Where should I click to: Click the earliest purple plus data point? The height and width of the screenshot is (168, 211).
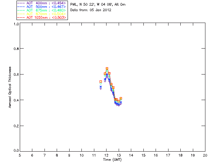click(x=101, y=89)
